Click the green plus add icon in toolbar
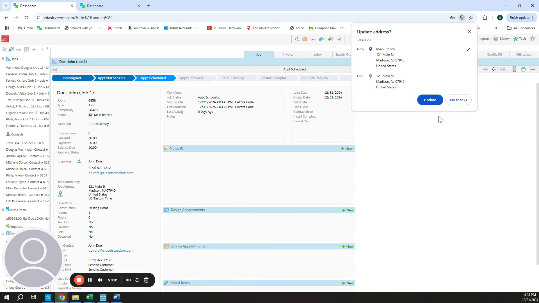Screen dimensions: 539x303 tap(339, 39)
